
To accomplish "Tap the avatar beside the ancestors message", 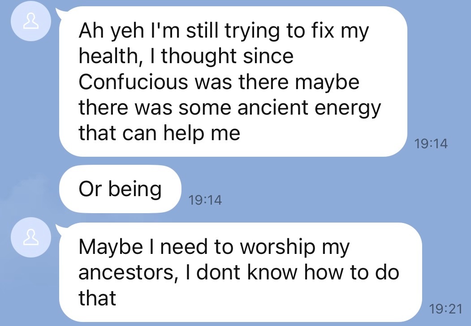I will 31,237.
